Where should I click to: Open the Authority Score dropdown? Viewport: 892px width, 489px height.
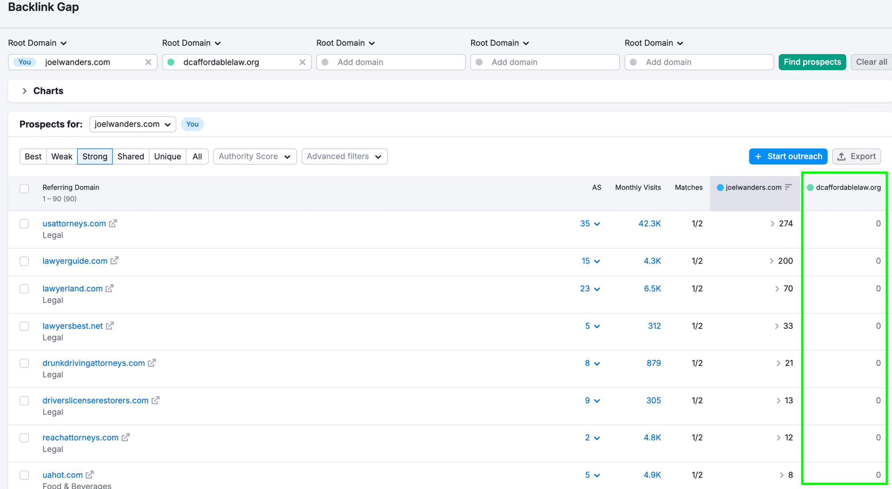(255, 156)
